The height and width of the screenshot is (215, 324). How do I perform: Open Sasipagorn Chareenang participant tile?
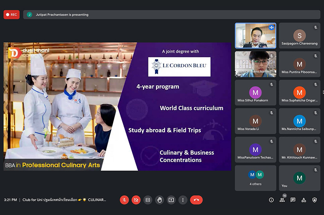[x=299, y=36]
